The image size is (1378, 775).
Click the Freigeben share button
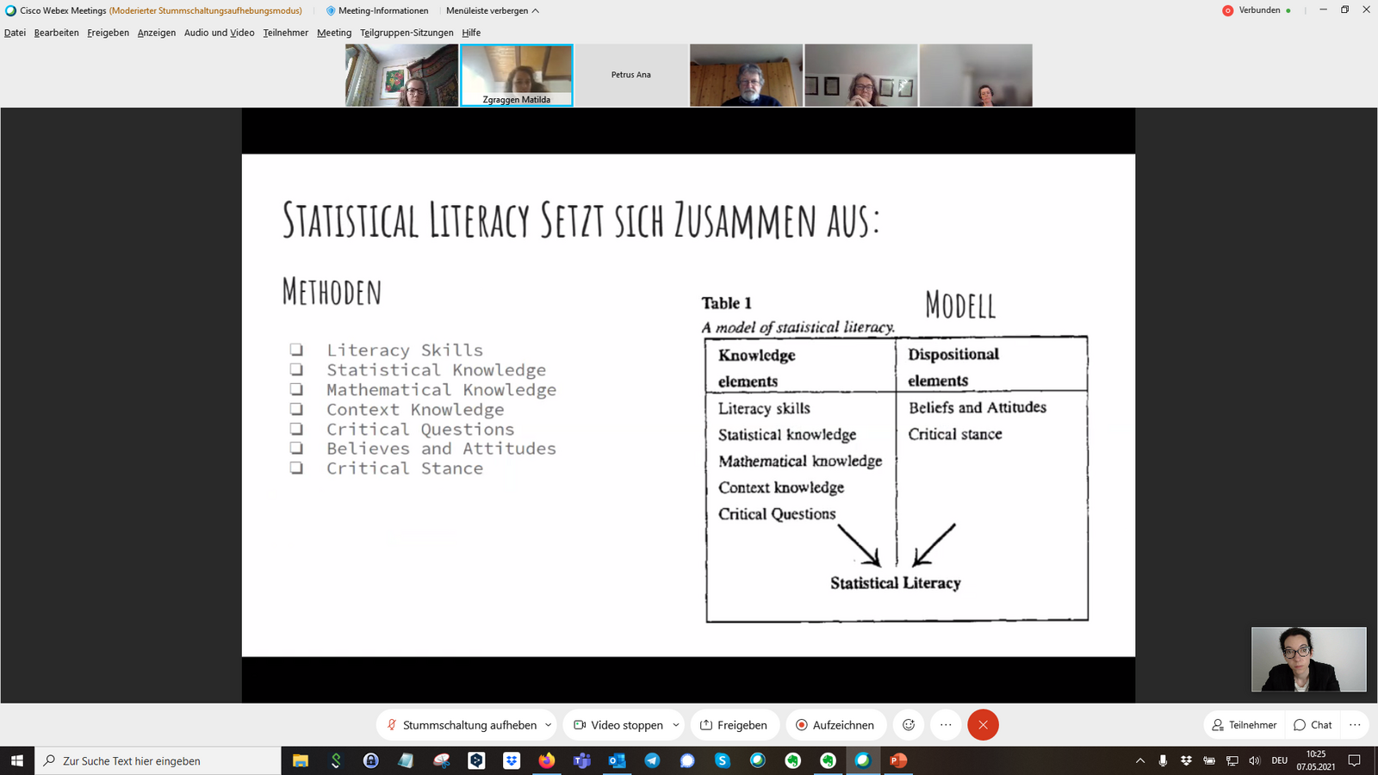(x=734, y=725)
